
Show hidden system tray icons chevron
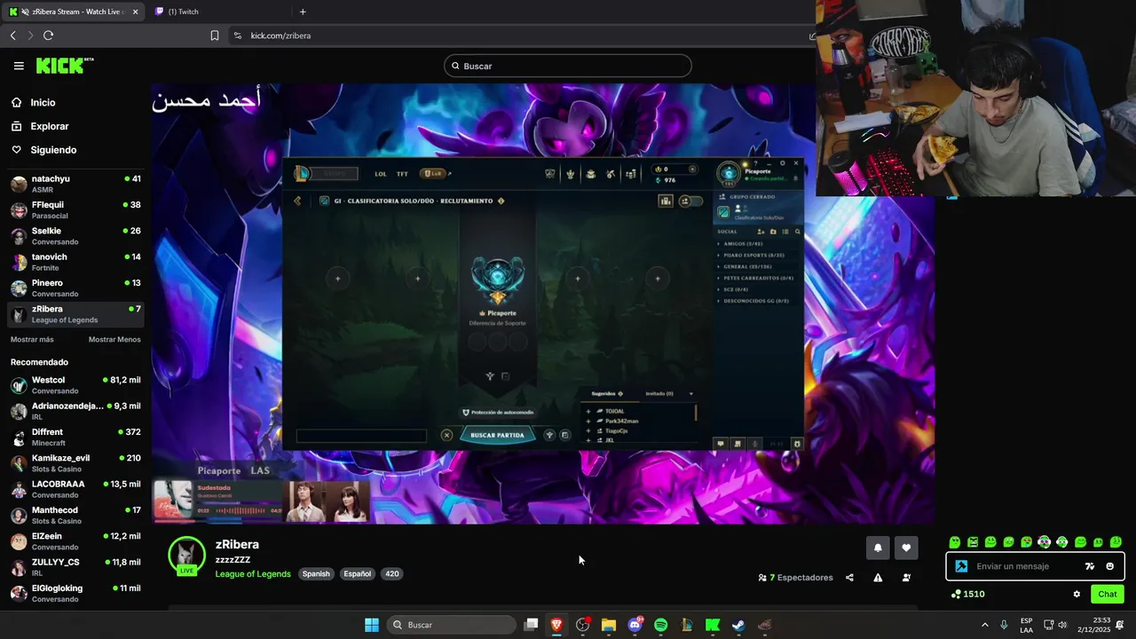click(984, 625)
